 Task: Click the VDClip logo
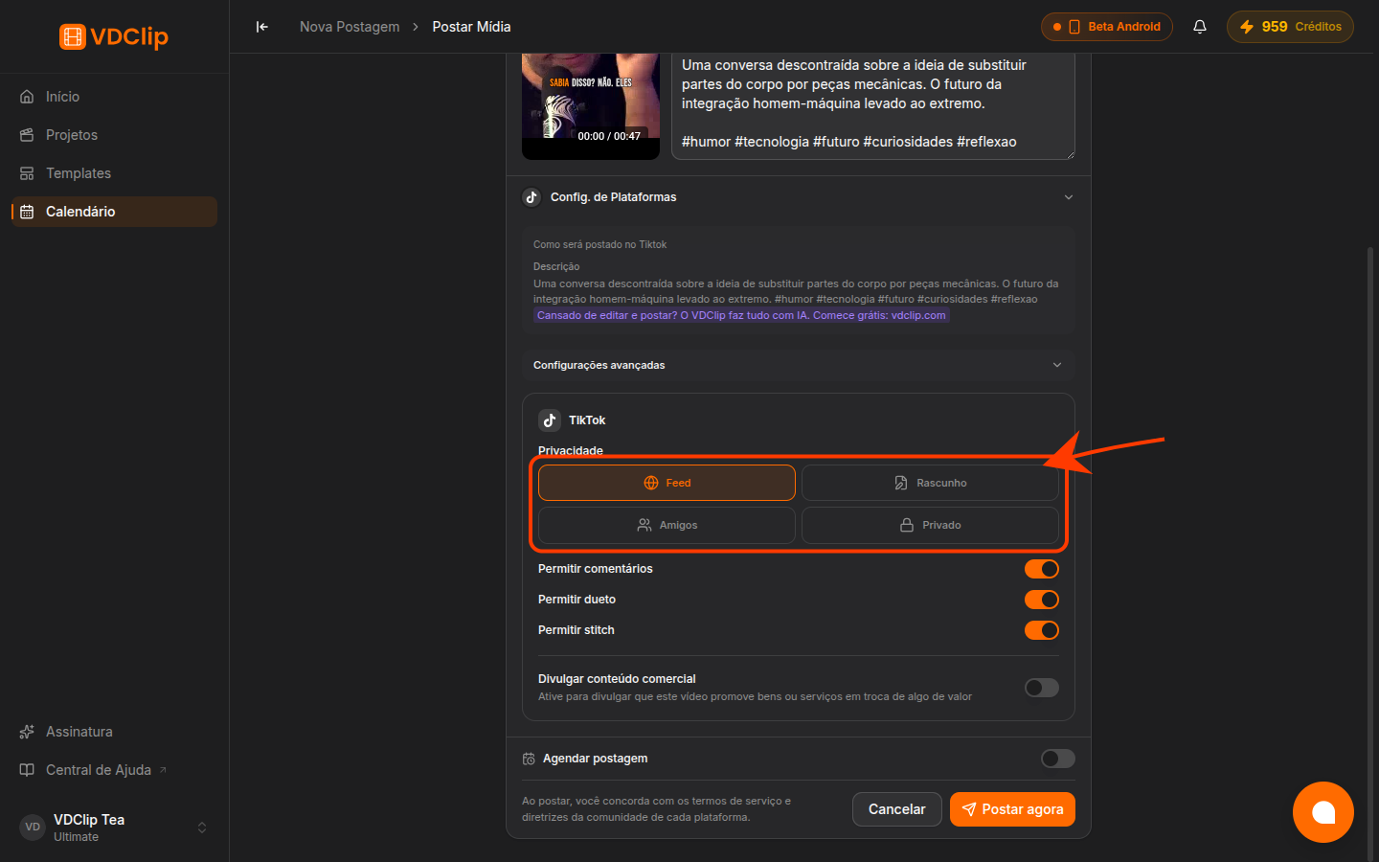coord(114,36)
